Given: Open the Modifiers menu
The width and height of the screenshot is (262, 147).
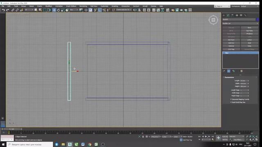Looking at the screenshot, I should click(x=49, y=6).
